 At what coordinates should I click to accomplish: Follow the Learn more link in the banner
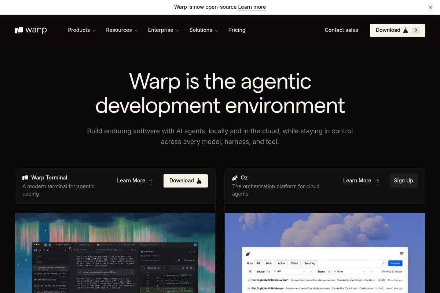[252, 7]
